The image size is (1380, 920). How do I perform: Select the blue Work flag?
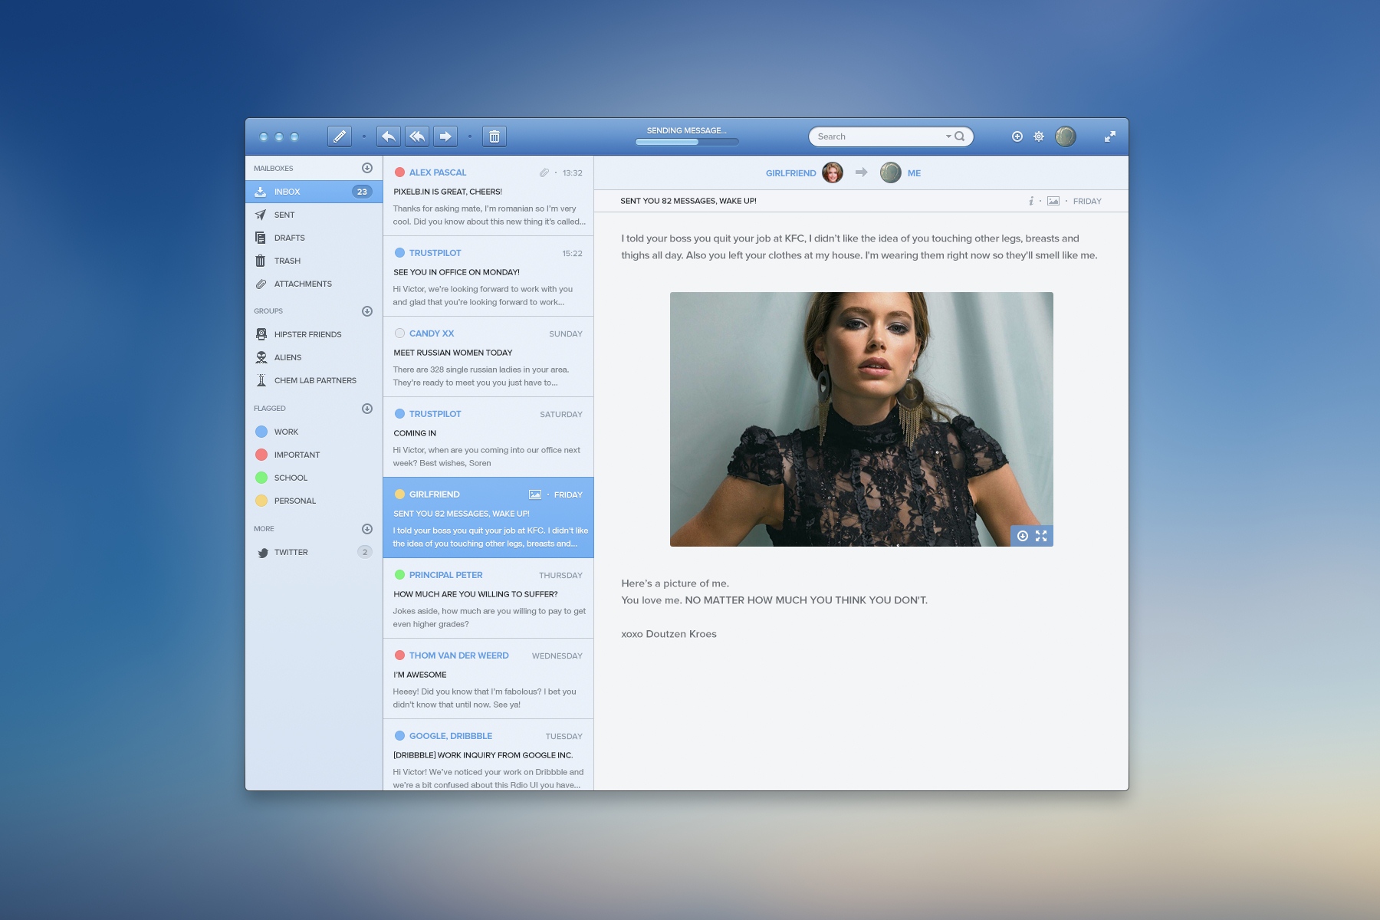(261, 432)
